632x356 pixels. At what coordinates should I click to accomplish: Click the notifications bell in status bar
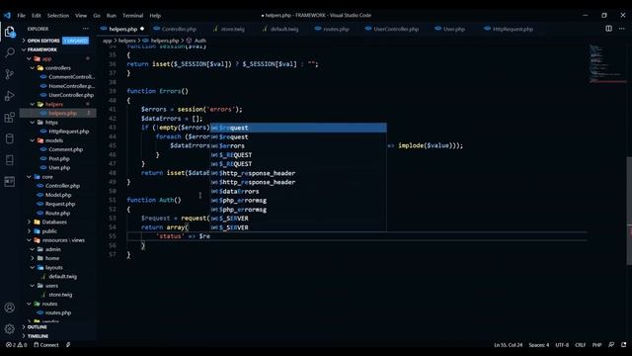pyautogui.click(x=623, y=345)
